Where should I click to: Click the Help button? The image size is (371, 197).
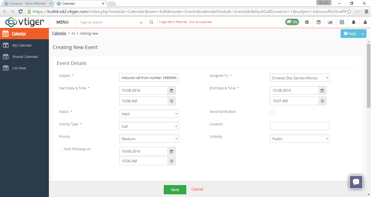[x=350, y=34]
